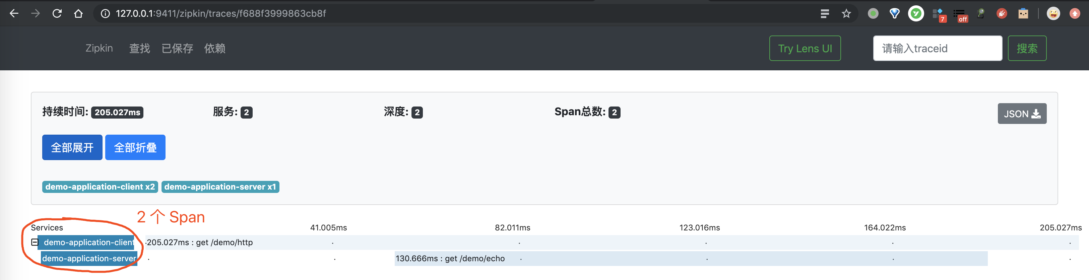Screen dimensions: 1089x280
Task: Open the 依赖 dependencies page
Action: click(x=214, y=48)
